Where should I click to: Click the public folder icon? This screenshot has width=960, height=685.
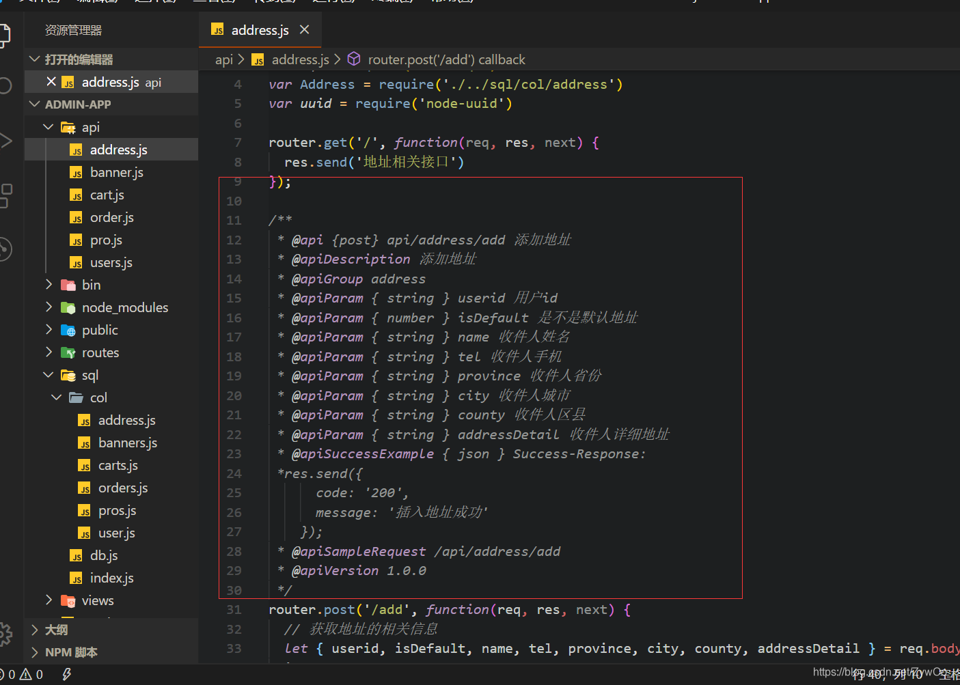point(68,331)
